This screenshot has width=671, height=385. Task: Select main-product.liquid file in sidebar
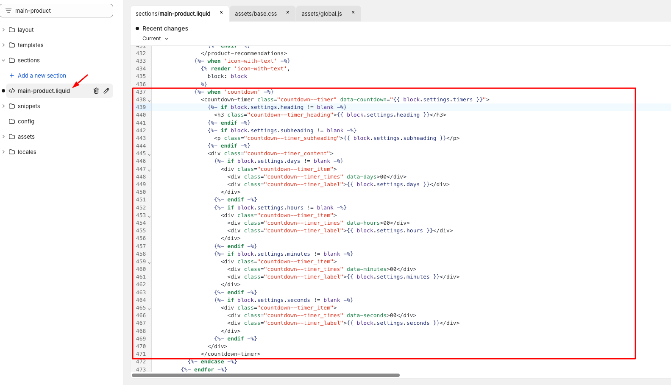pyautogui.click(x=44, y=91)
